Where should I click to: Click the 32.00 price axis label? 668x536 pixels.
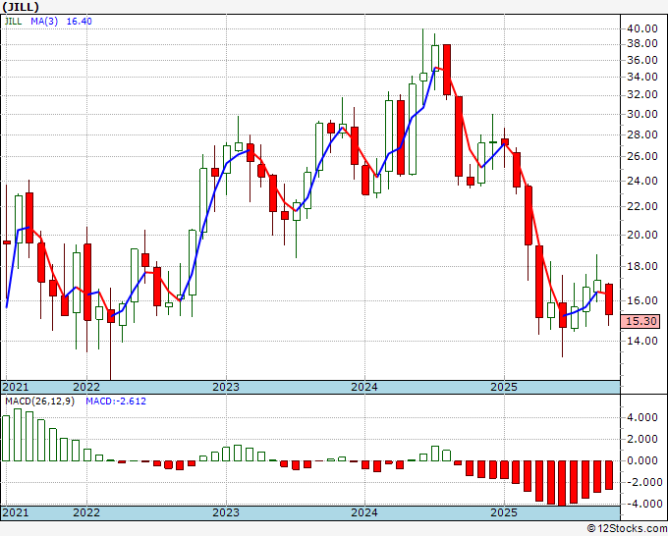[x=642, y=95]
